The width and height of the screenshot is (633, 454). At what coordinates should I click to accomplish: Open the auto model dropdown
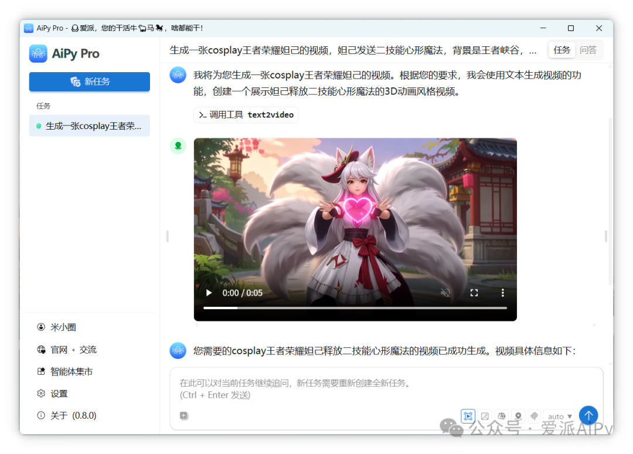pos(560,416)
